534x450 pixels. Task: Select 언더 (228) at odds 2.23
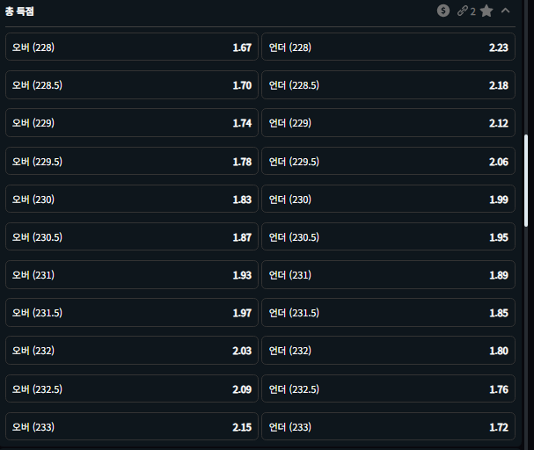tap(388, 47)
